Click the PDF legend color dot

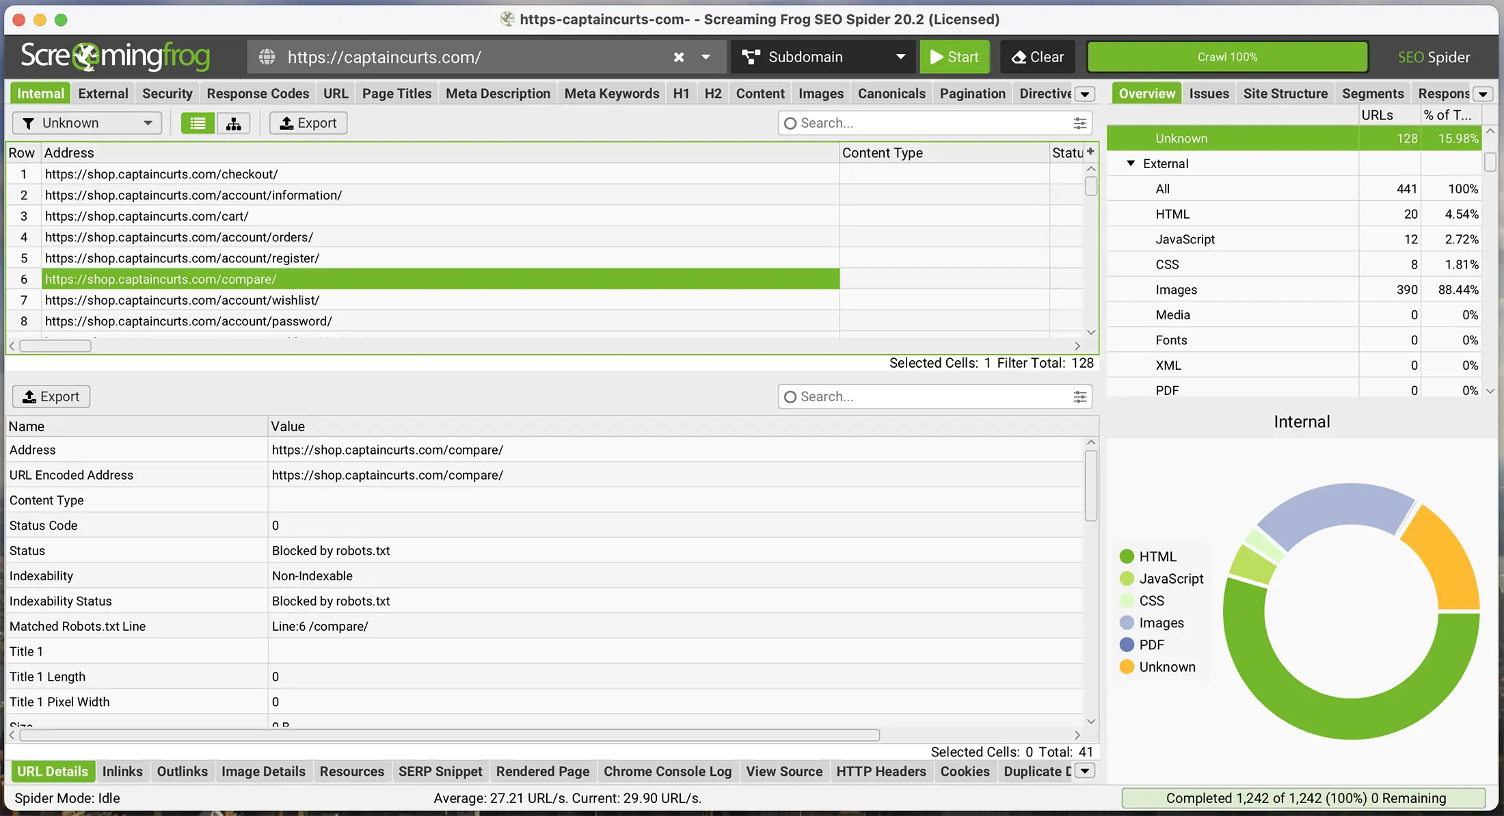(x=1127, y=644)
